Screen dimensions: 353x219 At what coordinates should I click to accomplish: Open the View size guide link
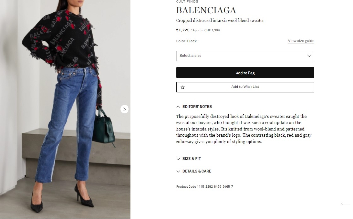pyautogui.click(x=301, y=41)
